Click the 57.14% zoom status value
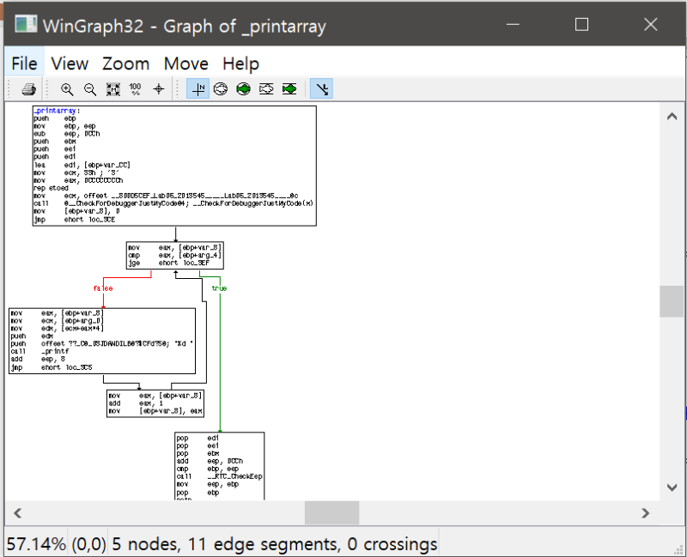 coord(36,544)
